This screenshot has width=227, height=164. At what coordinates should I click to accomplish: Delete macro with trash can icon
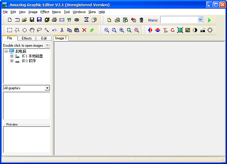[141, 20]
